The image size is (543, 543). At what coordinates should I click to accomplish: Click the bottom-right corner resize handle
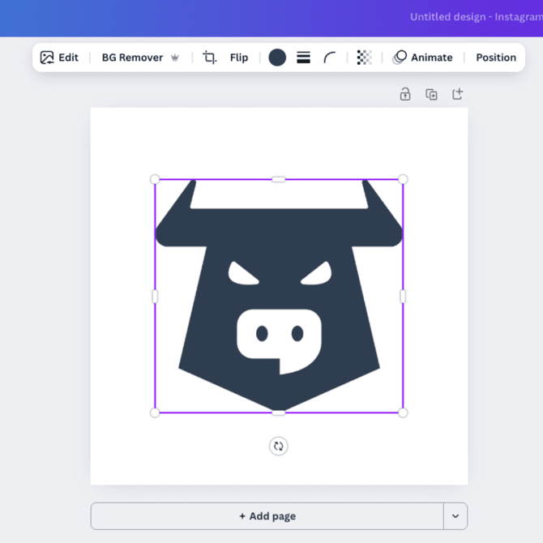pos(403,413)
